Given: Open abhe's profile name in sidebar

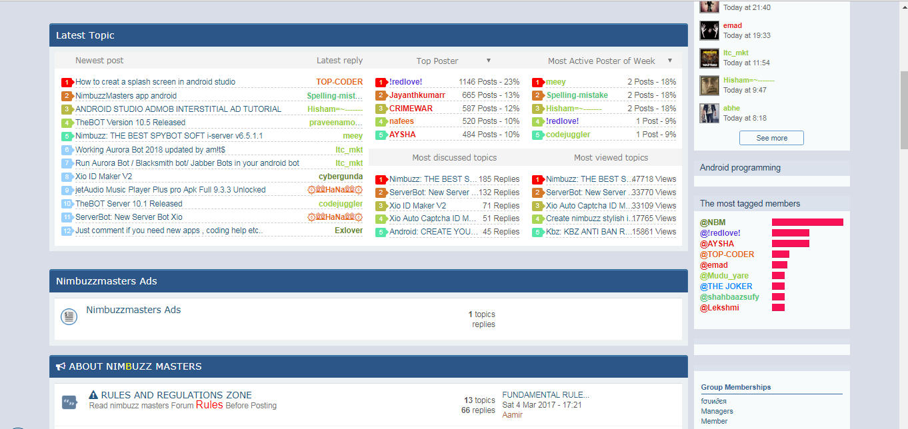Looking at the screenshot, I should coord(731,108).
